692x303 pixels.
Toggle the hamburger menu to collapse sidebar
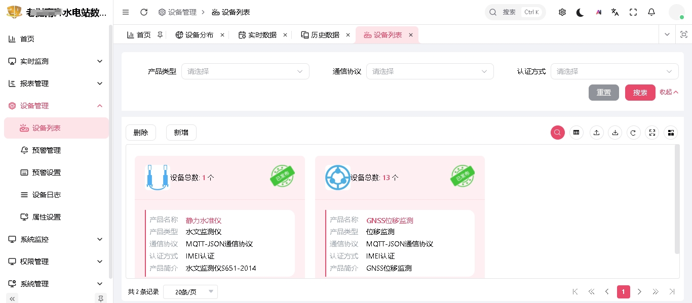(126, 12)
